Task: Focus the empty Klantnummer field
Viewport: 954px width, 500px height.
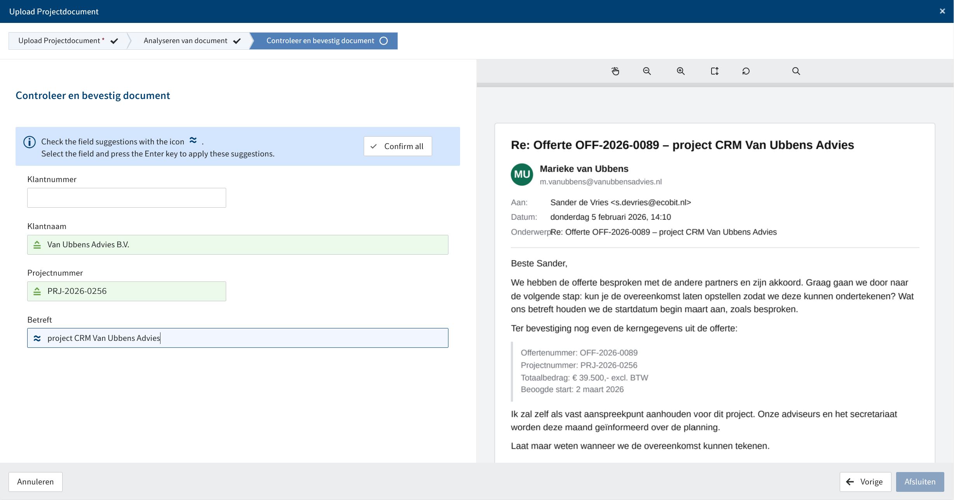Action: tap(127, 198)
